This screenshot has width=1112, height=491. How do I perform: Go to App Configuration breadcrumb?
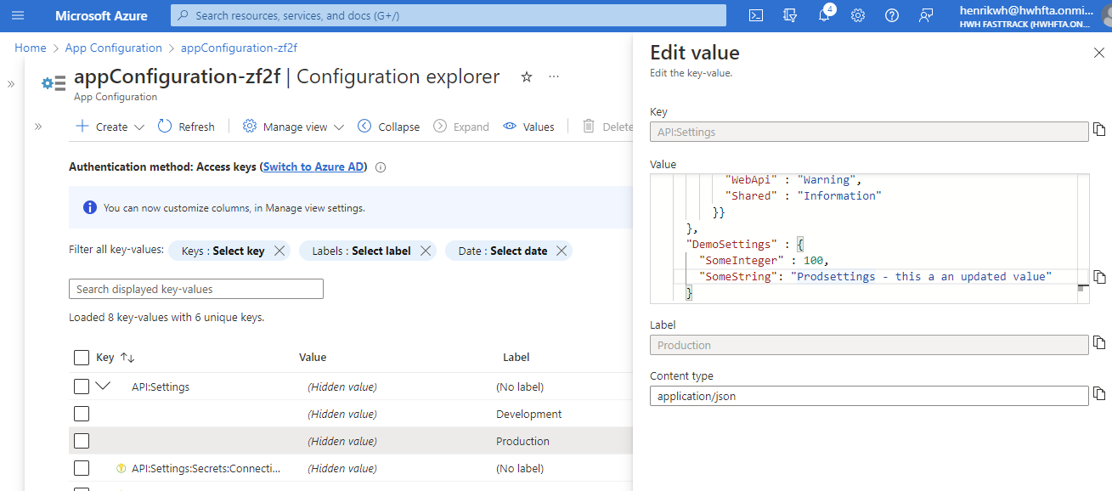click(x=114, y=48)
